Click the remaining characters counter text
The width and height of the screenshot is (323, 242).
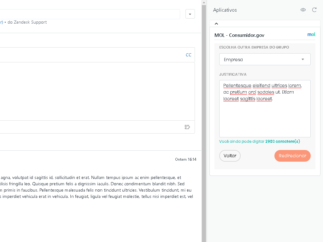point(260,141)
